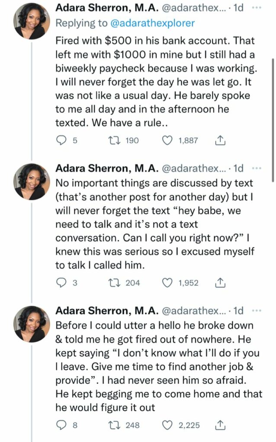This screenshot has height=442, width=276.
Task: Share the tweet about him breaking down
Action: click(x=220, y=425)
